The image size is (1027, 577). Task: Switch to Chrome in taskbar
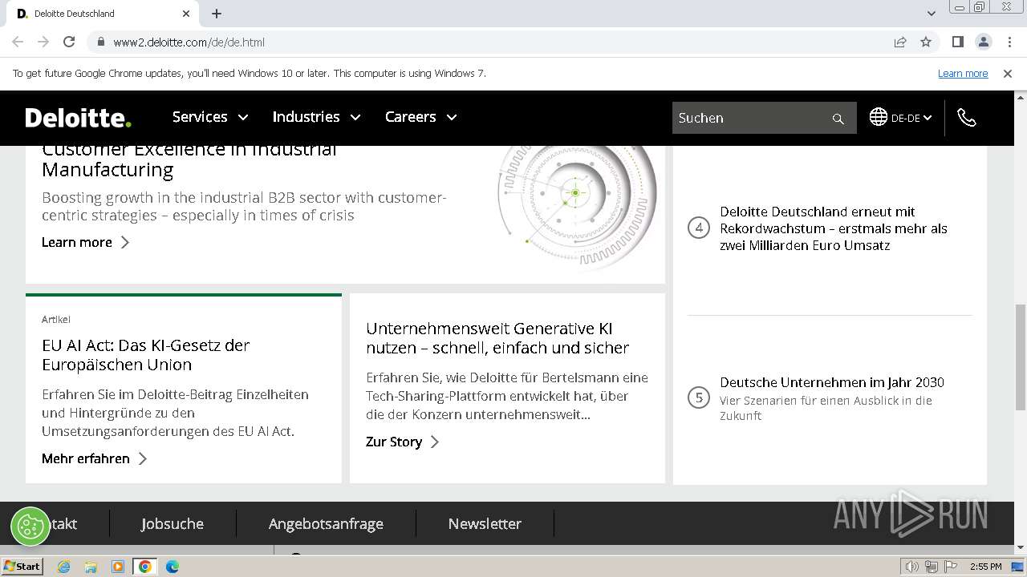(x=144, y=567)
